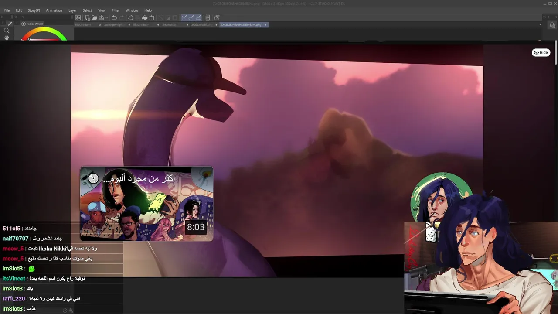Select the Zoom magnifier tool
The width and height of the screenshot is (558, 314).
point(7,31)
